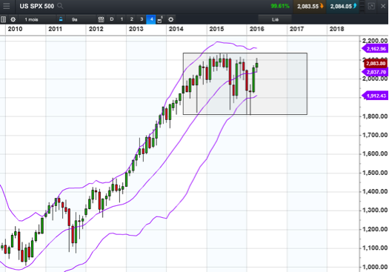Click the 1,000.00 price axis label
389x272 pixels.
coord(375,267)
